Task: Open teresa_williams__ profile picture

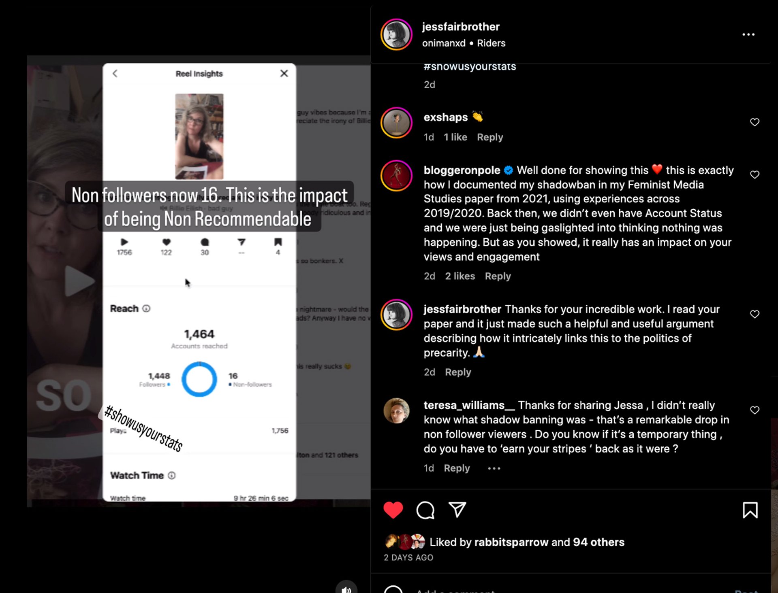Action: tap(396, 410)
